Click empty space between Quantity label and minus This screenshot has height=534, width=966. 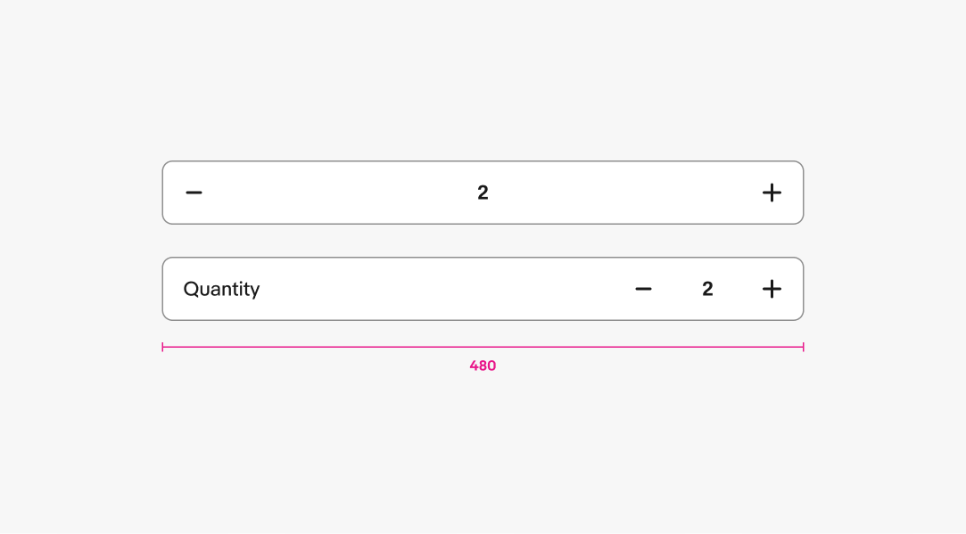coord(446,289)
